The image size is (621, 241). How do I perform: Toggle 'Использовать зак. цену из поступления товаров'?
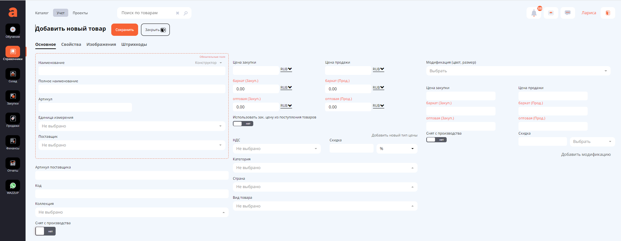243,124
